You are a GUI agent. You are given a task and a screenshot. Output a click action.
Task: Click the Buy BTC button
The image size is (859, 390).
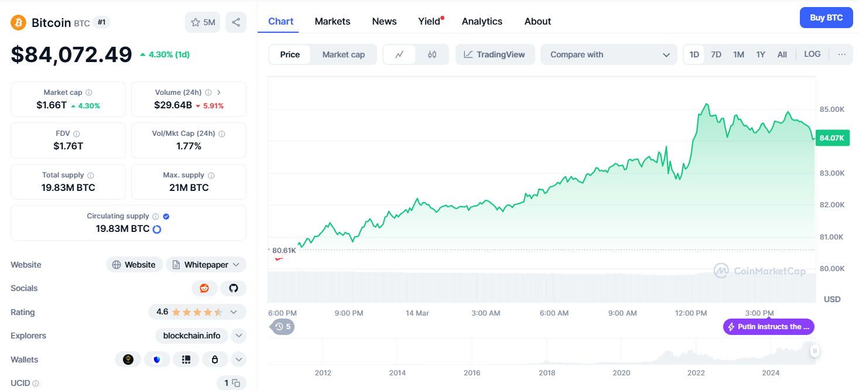pos(826,18)
